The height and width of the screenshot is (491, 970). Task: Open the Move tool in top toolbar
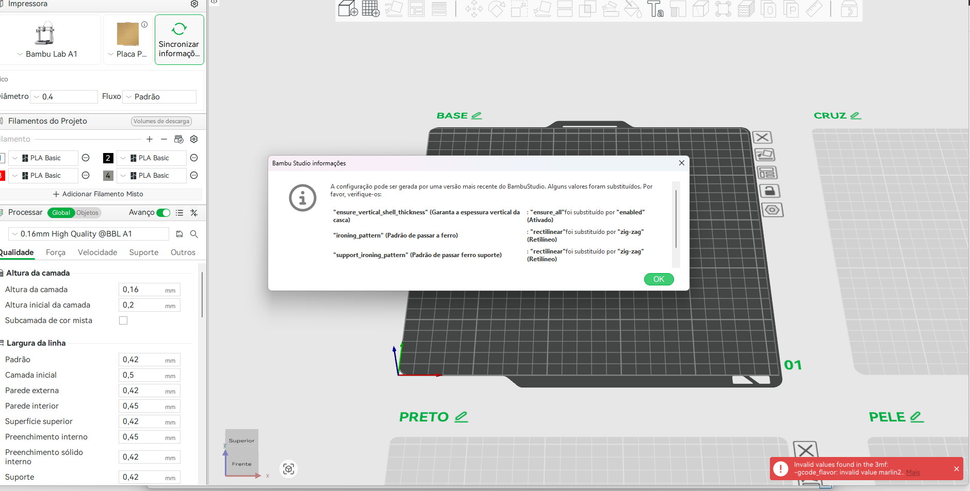474,9
